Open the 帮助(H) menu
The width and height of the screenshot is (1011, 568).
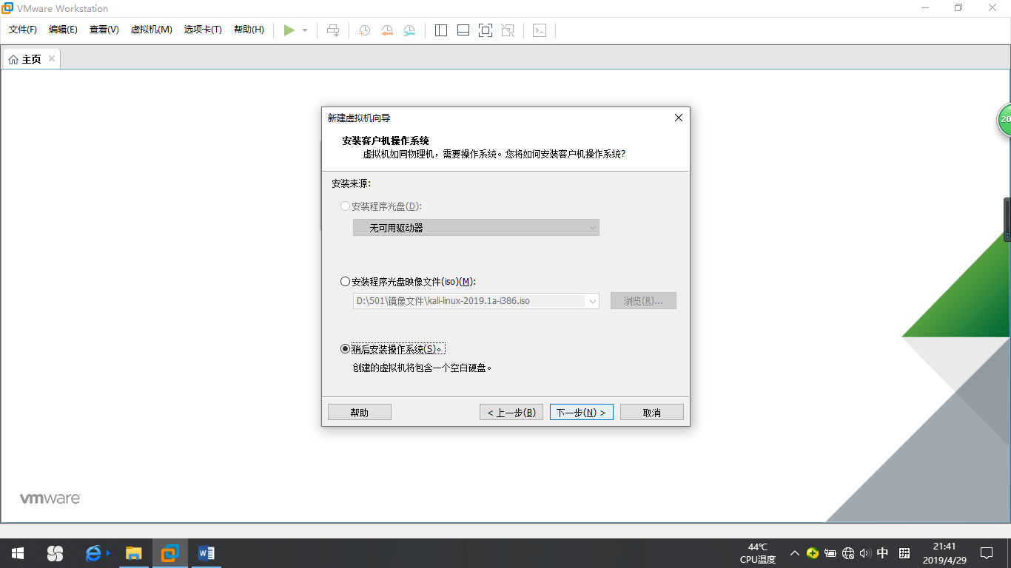pyautogui.click(x=249, y=30)
